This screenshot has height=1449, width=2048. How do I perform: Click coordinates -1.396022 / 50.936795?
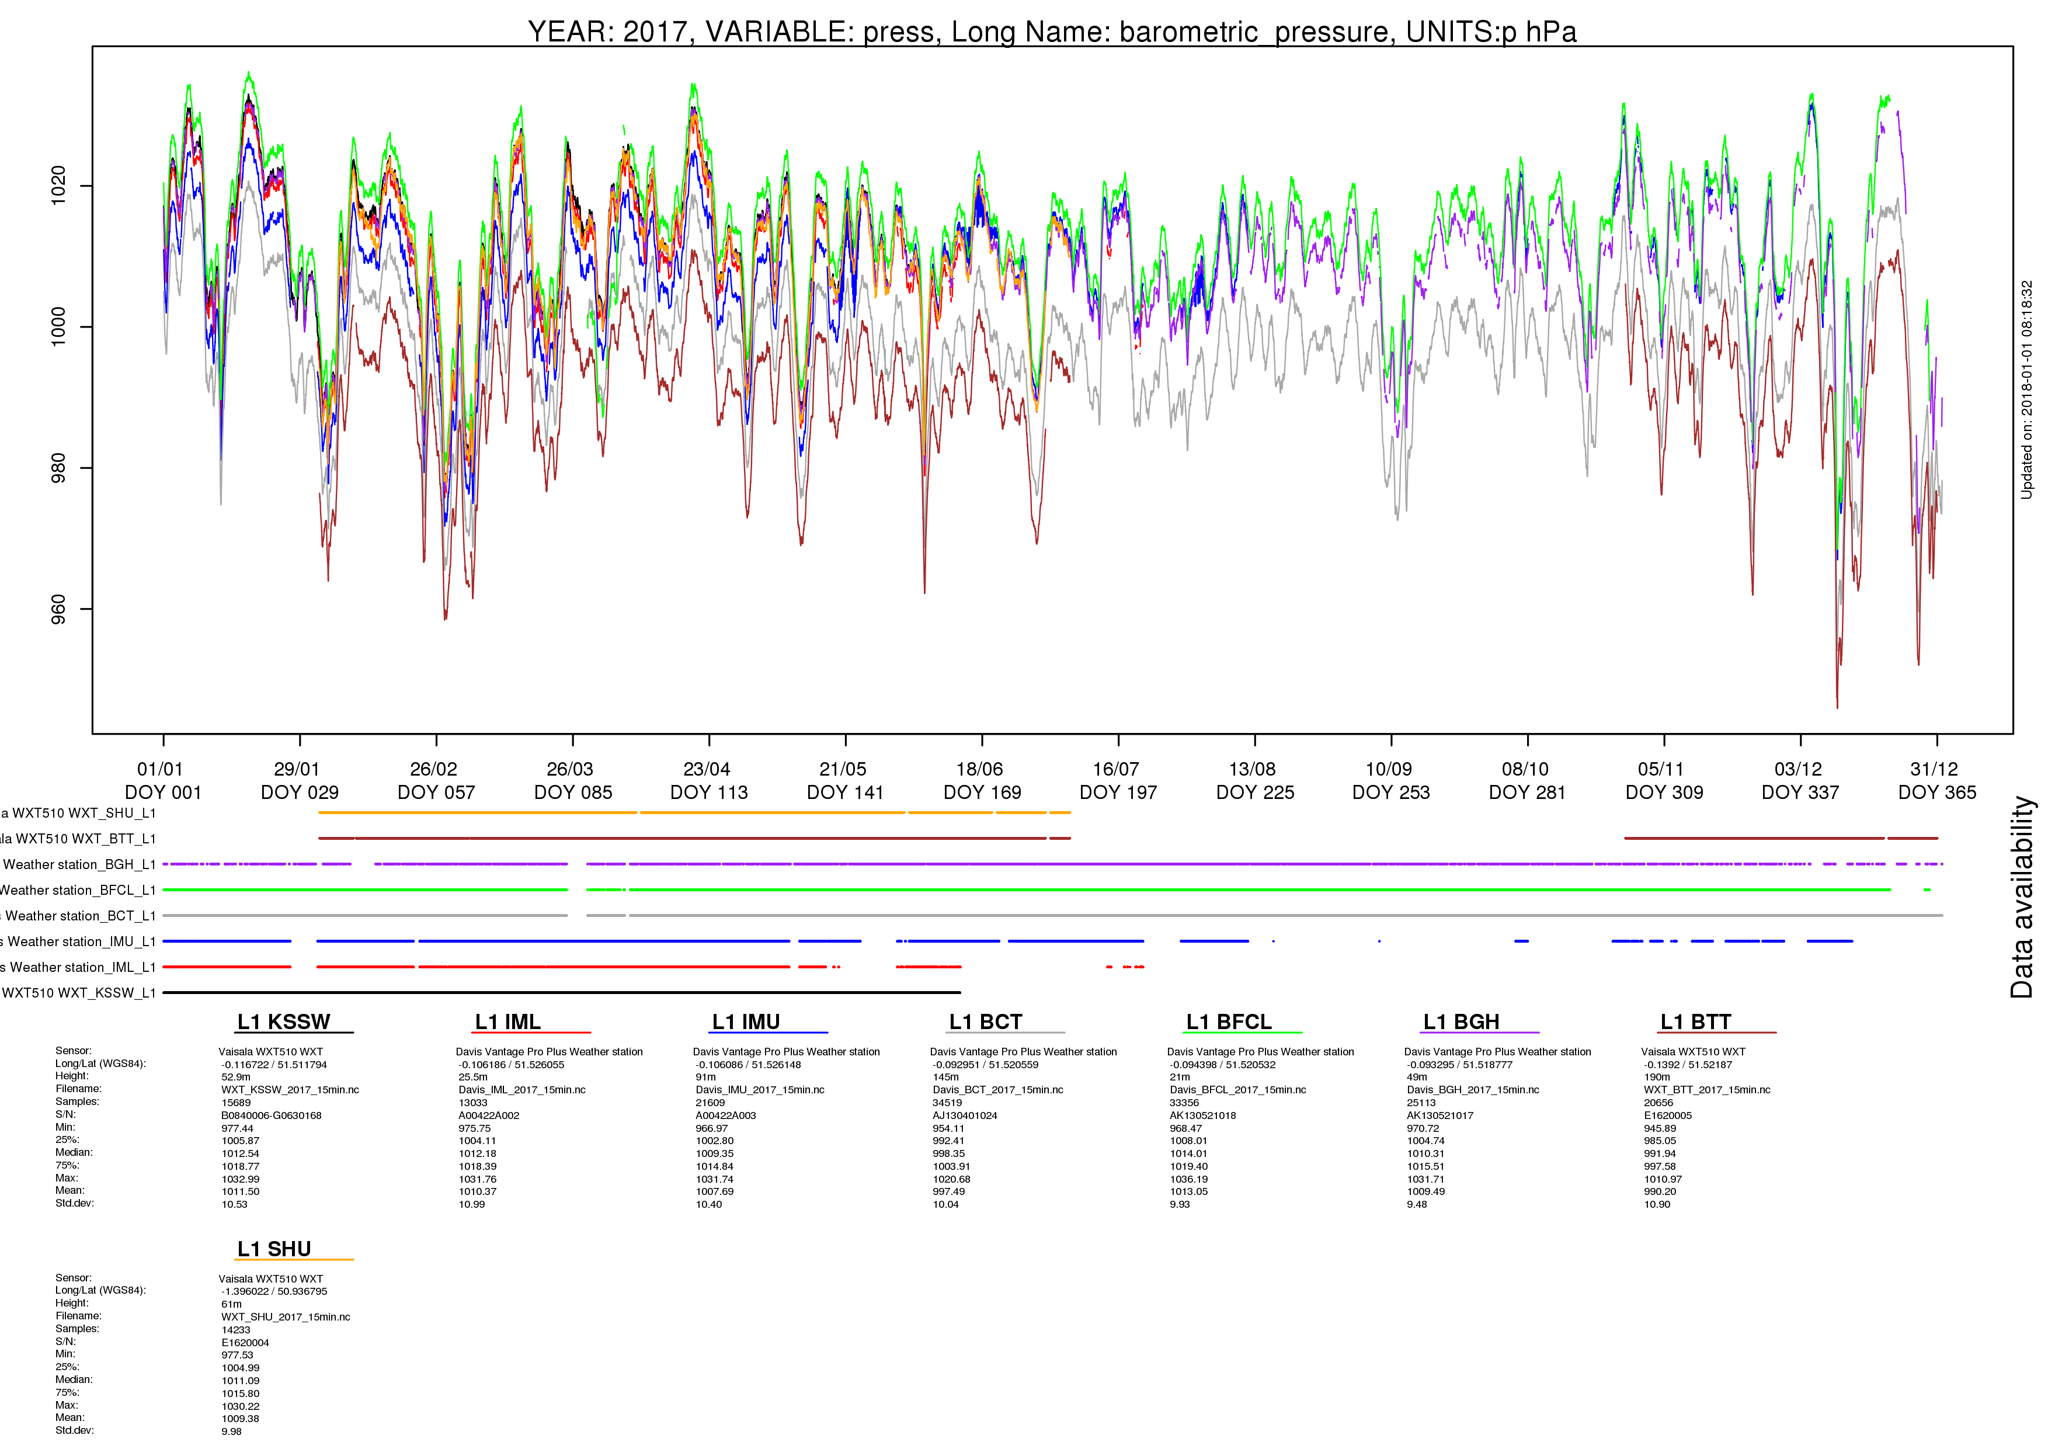274,1292
